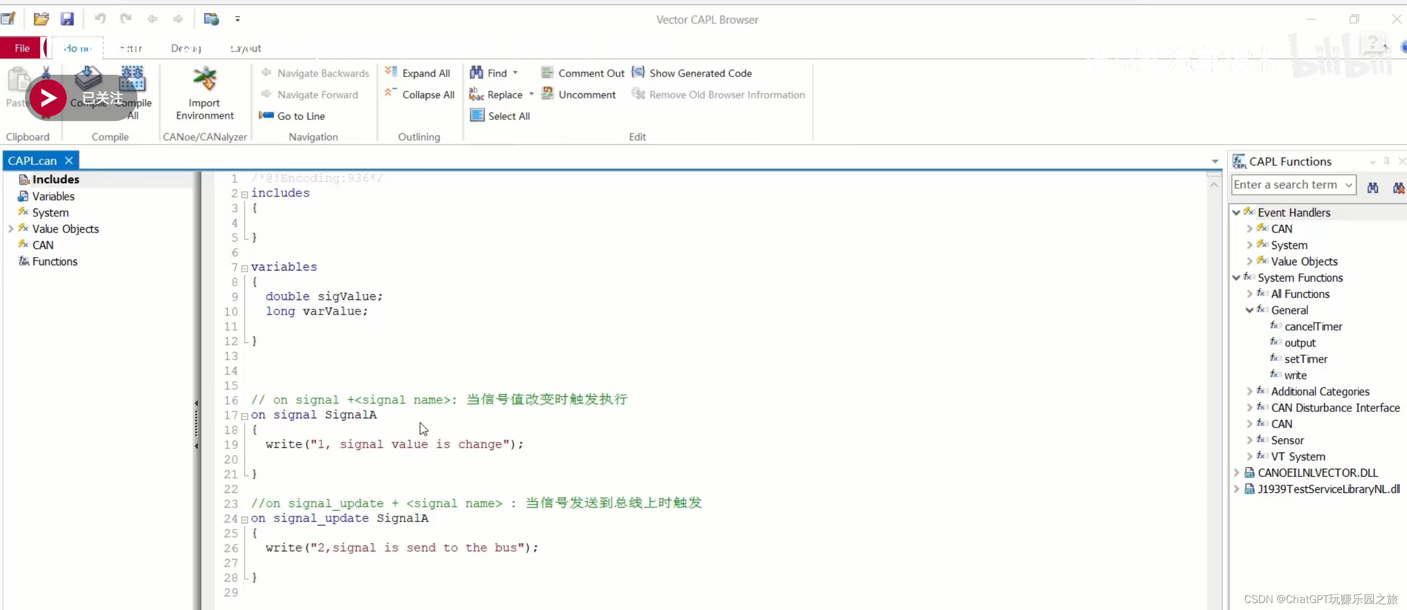Click the clear search icon in CAPL Functions
1407x610 pixels.
point(1398,187)
